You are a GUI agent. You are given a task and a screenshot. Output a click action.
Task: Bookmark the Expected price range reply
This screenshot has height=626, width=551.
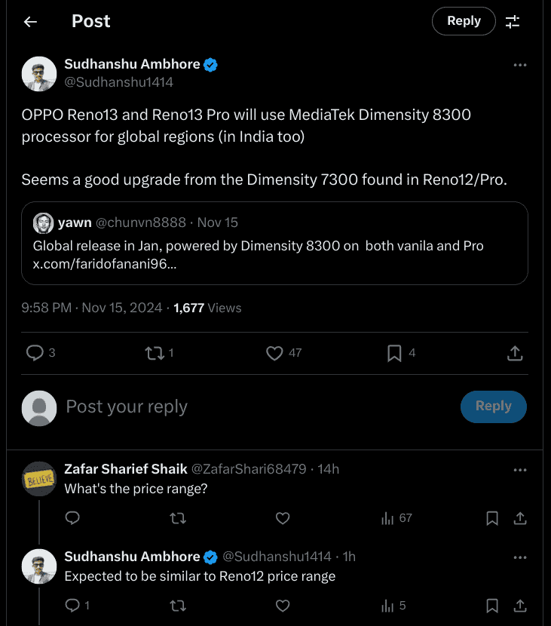pyautogui.click(x=492, y=606)
